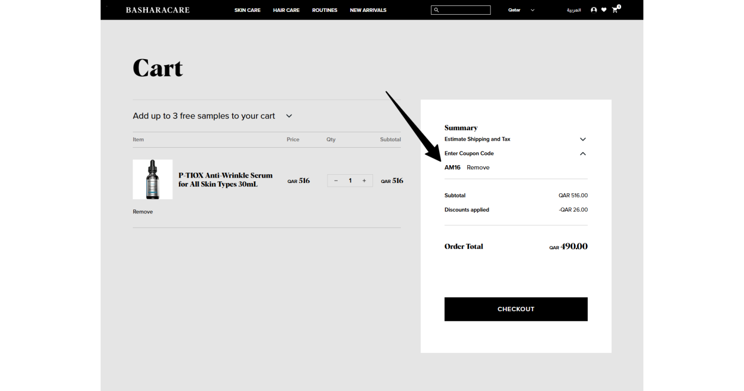Viewport: 744px width, 391px height.
Task: Expand Estimate Shipping and Tax chevron
Action: click(x=583, y=140)
